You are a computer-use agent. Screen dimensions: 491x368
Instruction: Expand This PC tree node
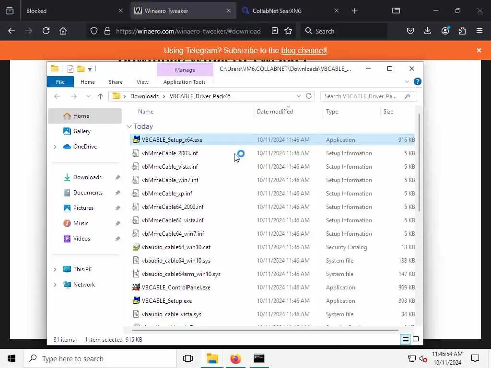coord(55,269)
